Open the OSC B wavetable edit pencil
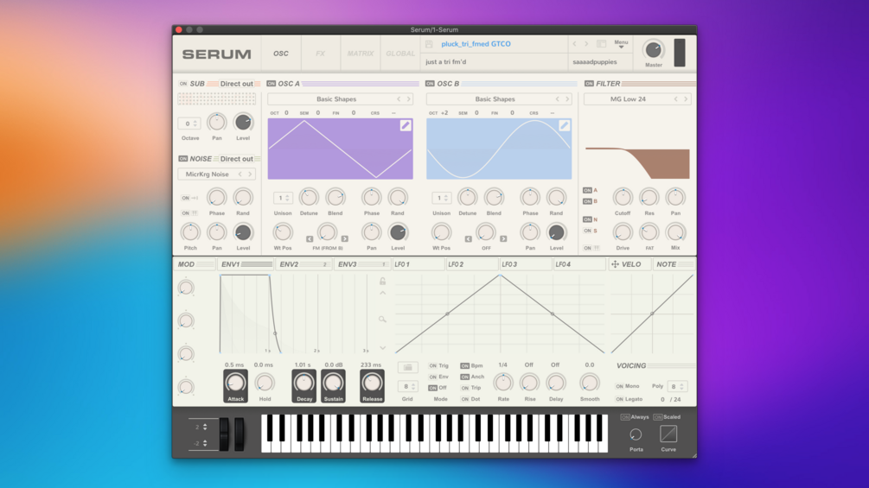869x488 pixels. (x=564, y=125)
